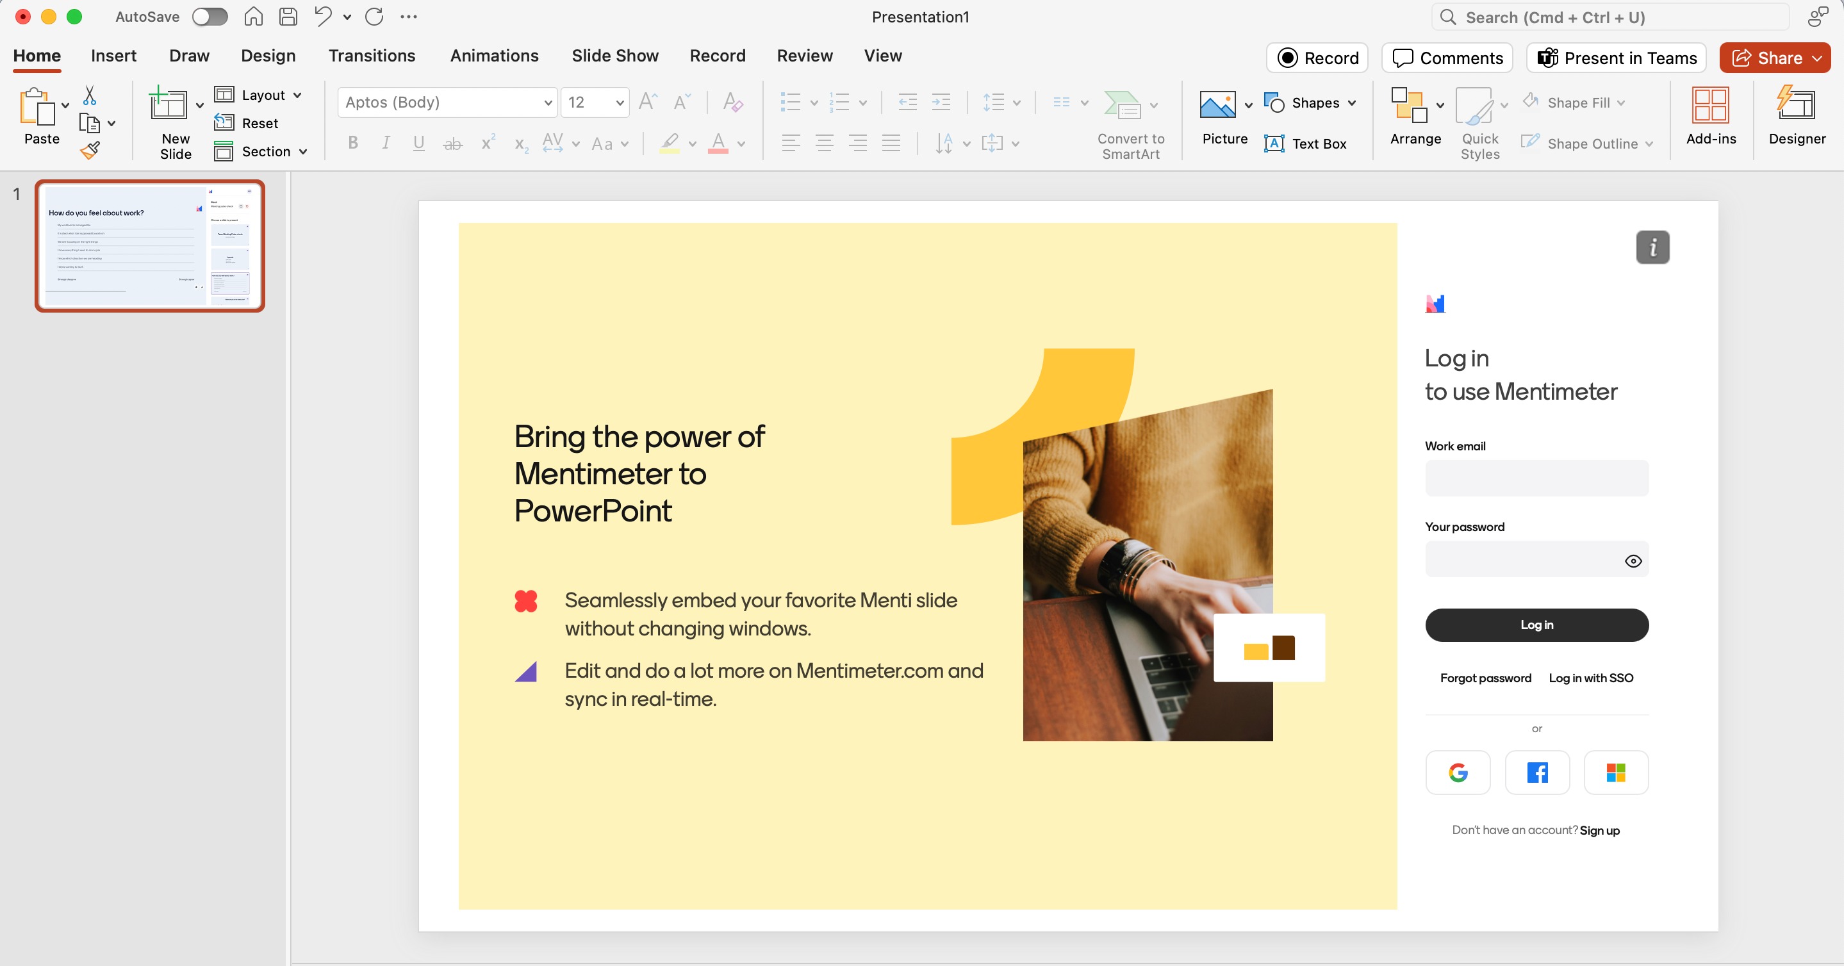The image size is (1844, 966).
Task: Click the Cut scissors icon
Action: [x=90, y=95]
